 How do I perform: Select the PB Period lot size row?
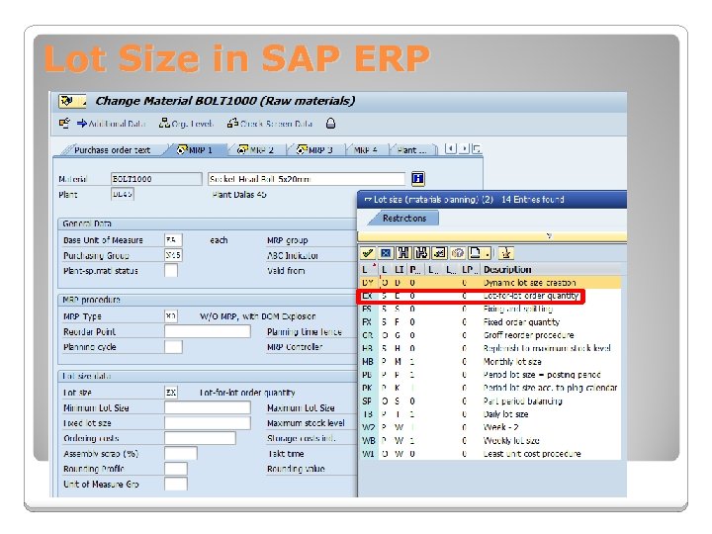click(489, 375)
